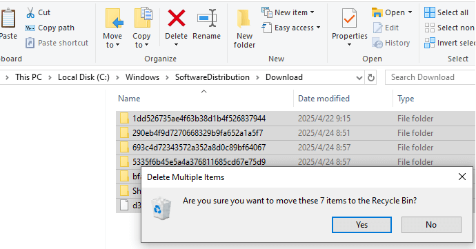Confirm deletion with the Yes button

point(361,225)
